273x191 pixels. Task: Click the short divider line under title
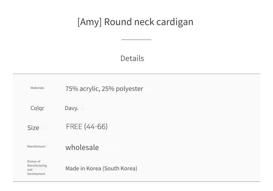(136, 40)
